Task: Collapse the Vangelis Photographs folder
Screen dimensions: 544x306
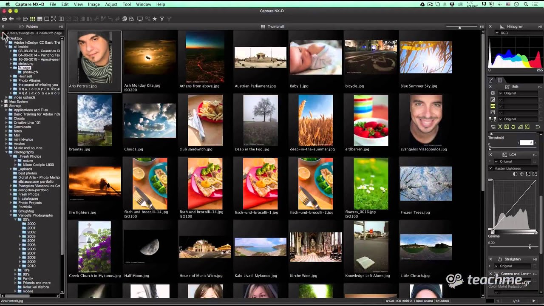Action: tap(11, 215)
